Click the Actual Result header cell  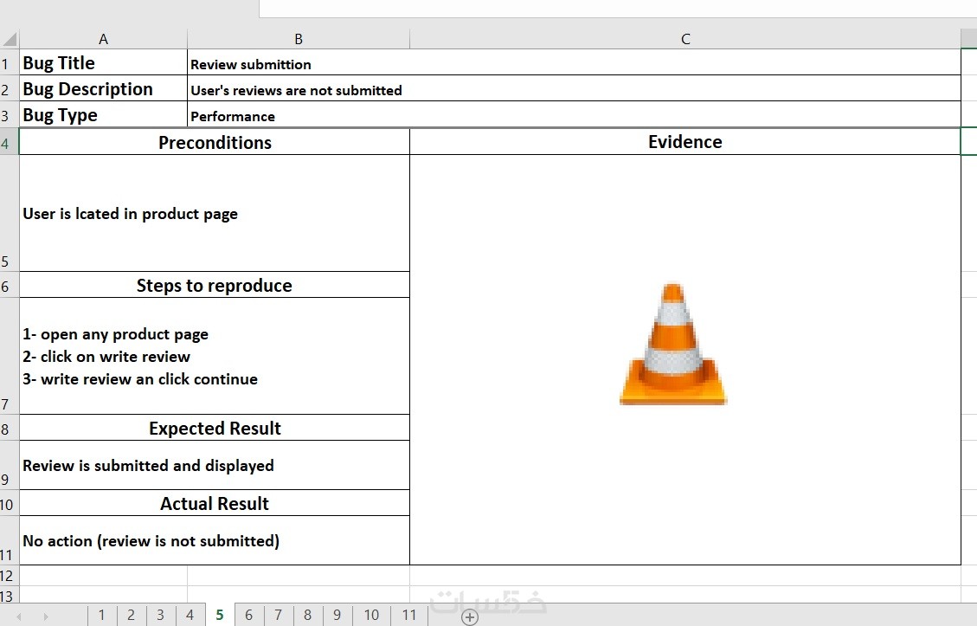(x=215, y=503)
